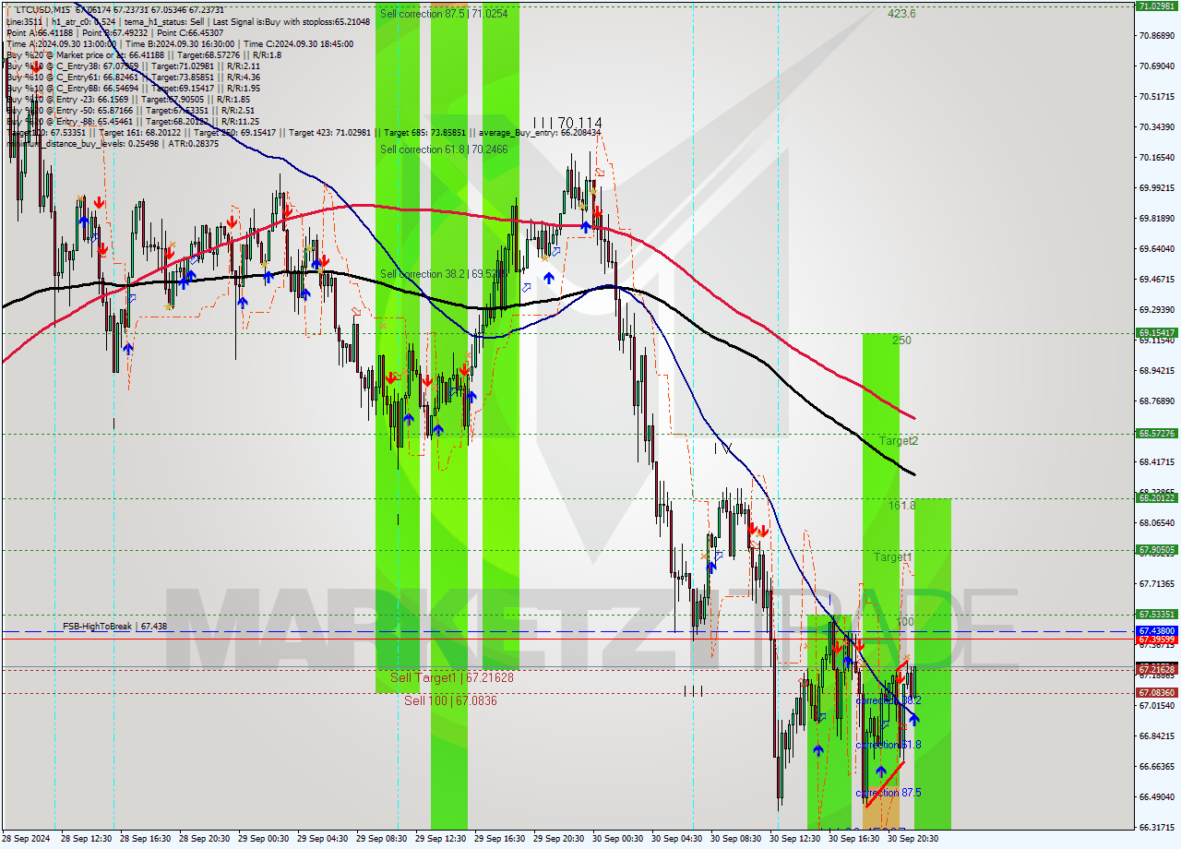Screen dimensions: 1181x849
Task: Click the '29 Sep 08:30' time axis label
Action: [x=380, y=839]
